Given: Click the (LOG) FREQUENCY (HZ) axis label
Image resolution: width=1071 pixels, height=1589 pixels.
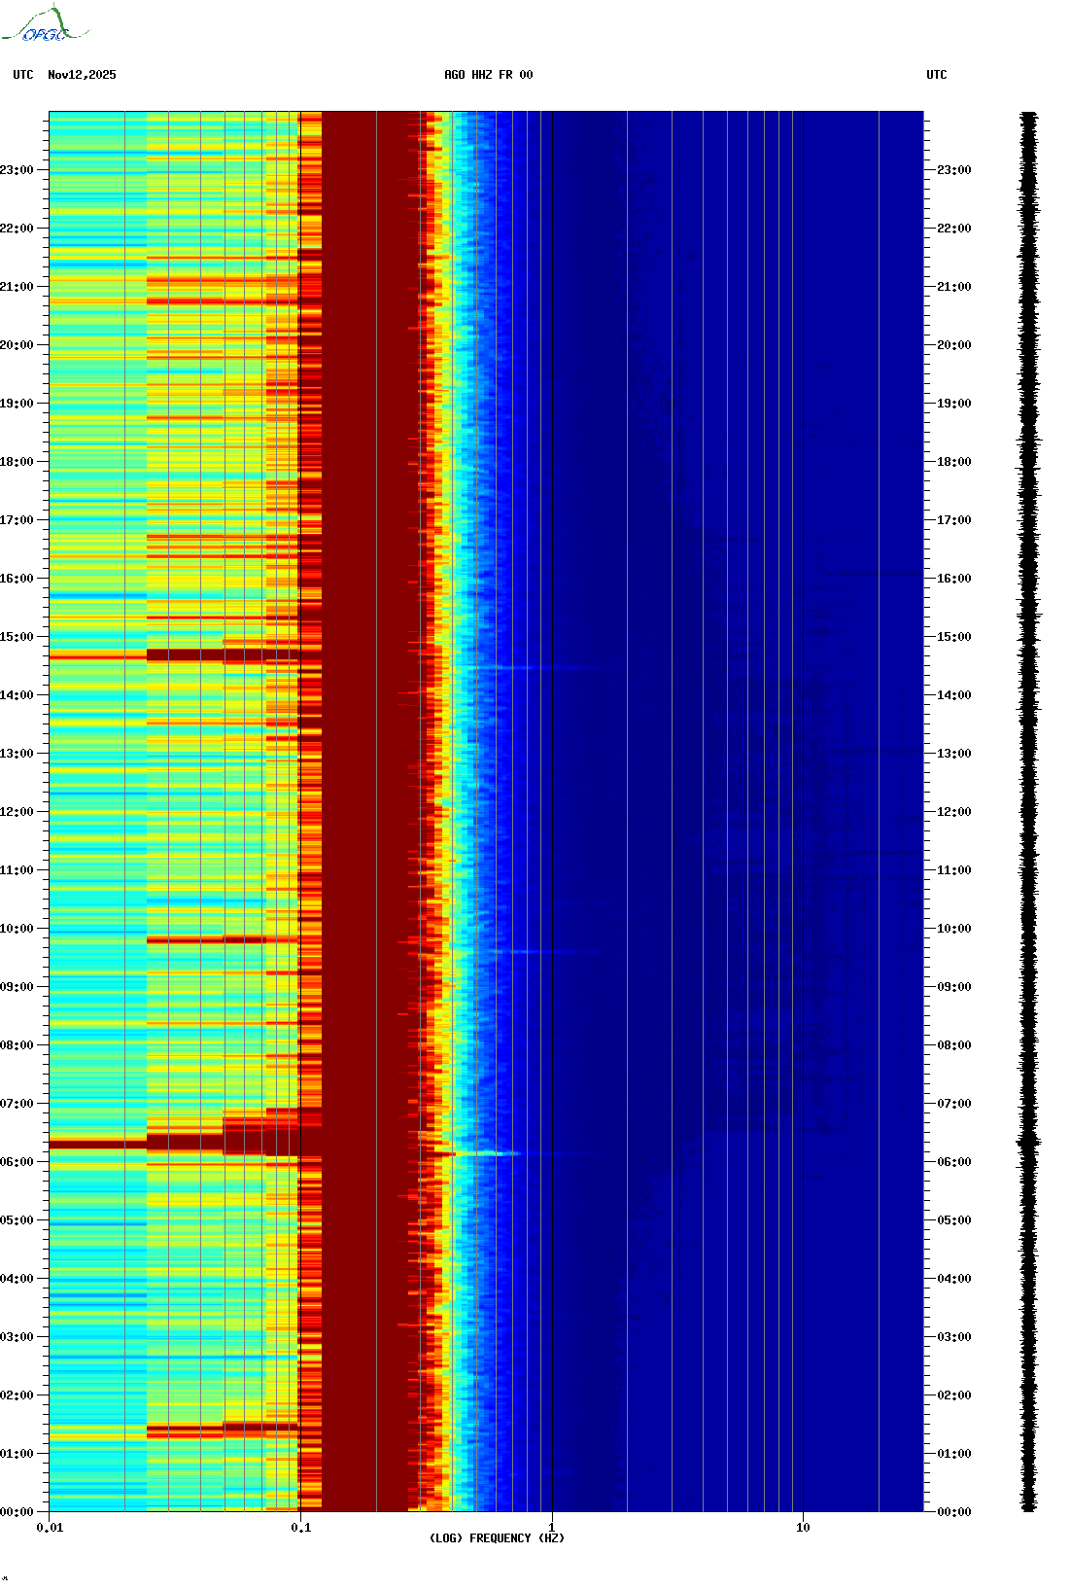Looking at the screenshot, I should (x=497, y=1538).
